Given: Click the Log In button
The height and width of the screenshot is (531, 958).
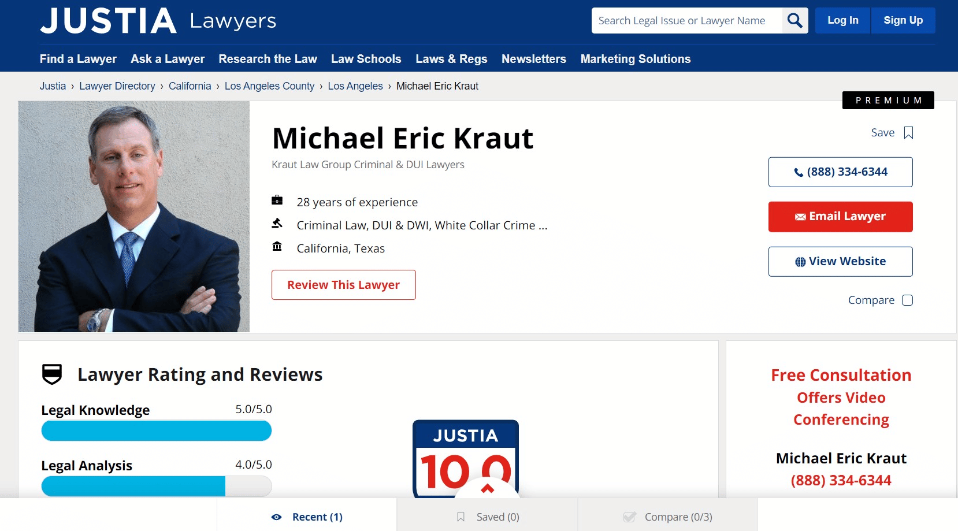Looking at the screenshot, I should click(842, 21).
